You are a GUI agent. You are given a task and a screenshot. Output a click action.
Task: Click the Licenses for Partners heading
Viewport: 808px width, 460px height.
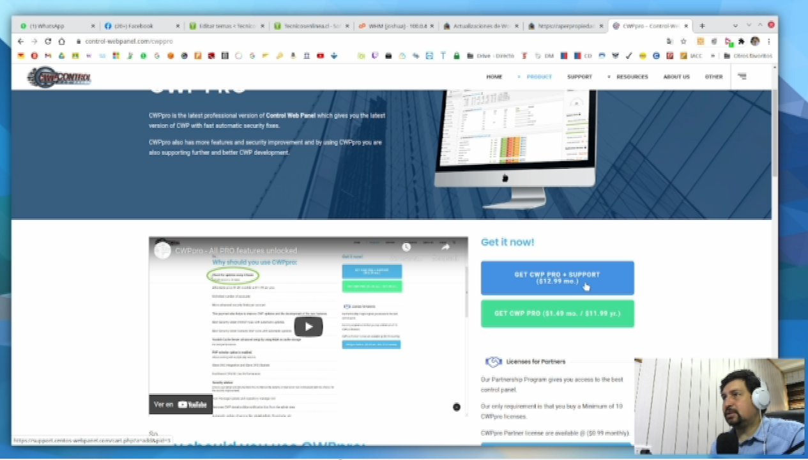tap(535, 362)
